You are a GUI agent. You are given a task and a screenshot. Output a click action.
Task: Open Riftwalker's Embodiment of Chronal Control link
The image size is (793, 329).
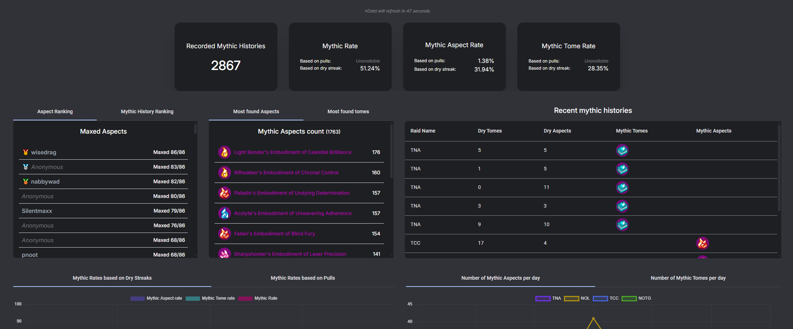point(286,173)
